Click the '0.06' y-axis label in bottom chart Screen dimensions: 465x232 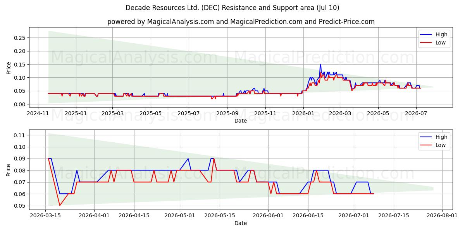click(x=19, y=194)
